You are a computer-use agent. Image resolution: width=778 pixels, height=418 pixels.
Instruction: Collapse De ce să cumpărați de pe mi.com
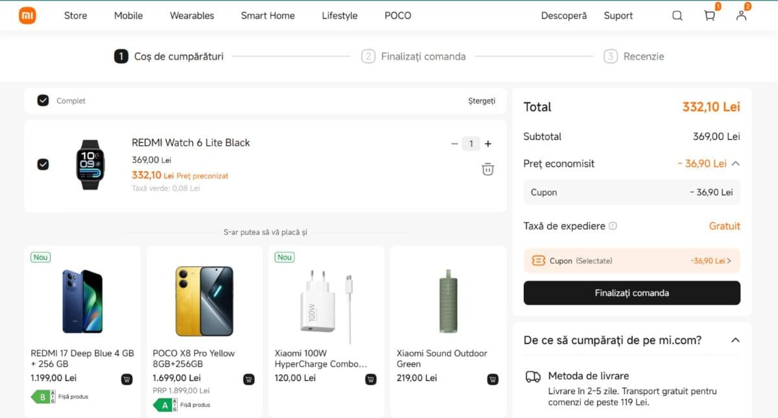coord(735,340)
